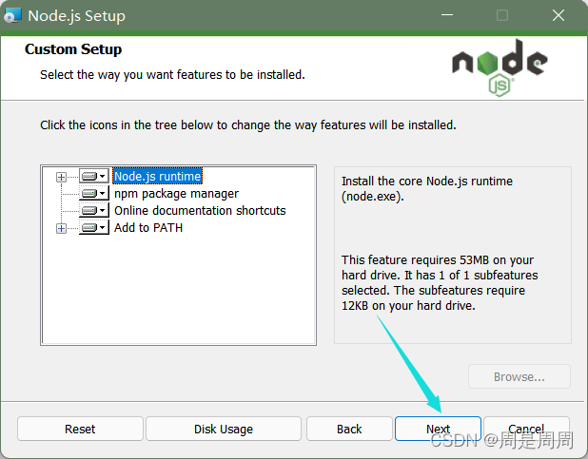Click the 'Custom Setup' heading text
The image size is (588, 459).
pos(73,49)
